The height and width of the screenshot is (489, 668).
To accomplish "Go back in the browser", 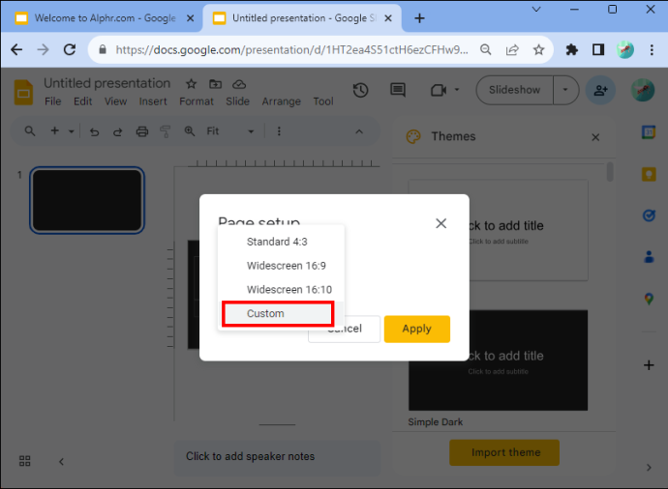I will [x=16, y=49].
